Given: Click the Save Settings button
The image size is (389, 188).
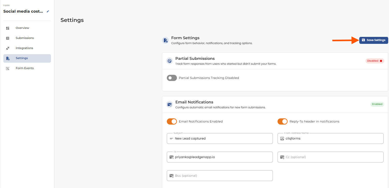Looking at the screenshot, I should [373, 40].
